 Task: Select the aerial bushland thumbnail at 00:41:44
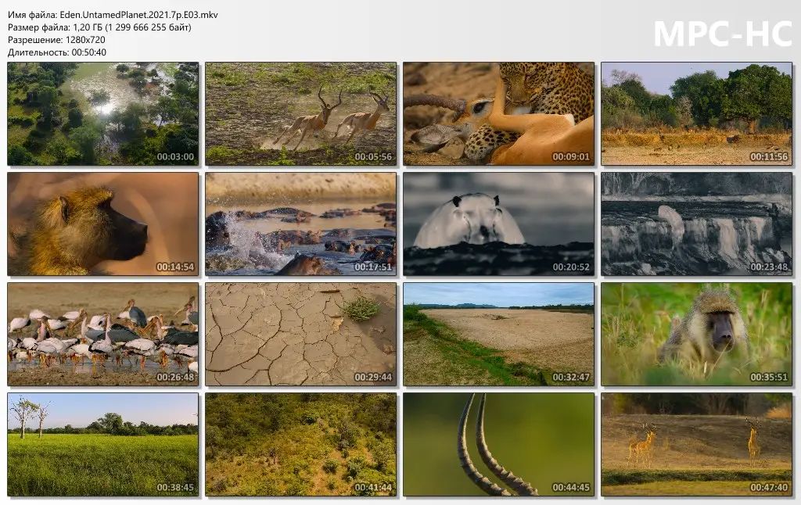coord(301,444)
